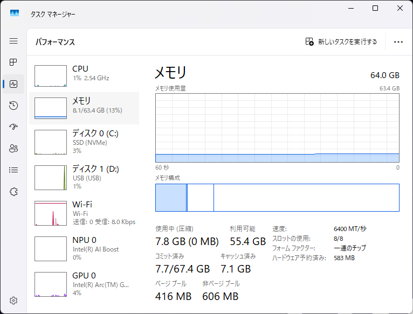Viewport: 413px width, 314px height.
Task: Click the 583 MB hardware reserved value
Action: point(344,257)
